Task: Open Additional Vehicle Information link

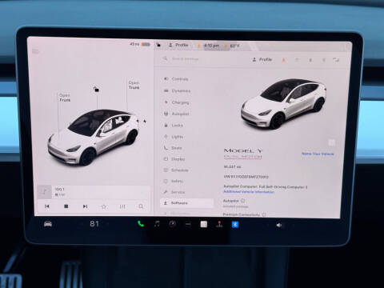Action: click(249, 191)
